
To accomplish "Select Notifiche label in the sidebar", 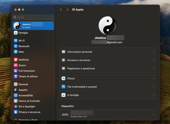I will pos(24,60).
